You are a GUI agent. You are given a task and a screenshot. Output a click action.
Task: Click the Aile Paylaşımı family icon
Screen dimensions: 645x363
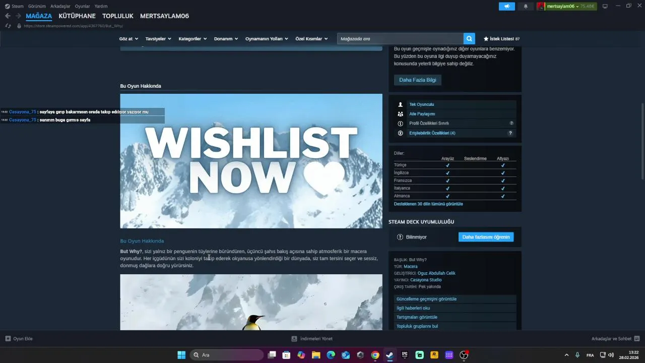401,114
